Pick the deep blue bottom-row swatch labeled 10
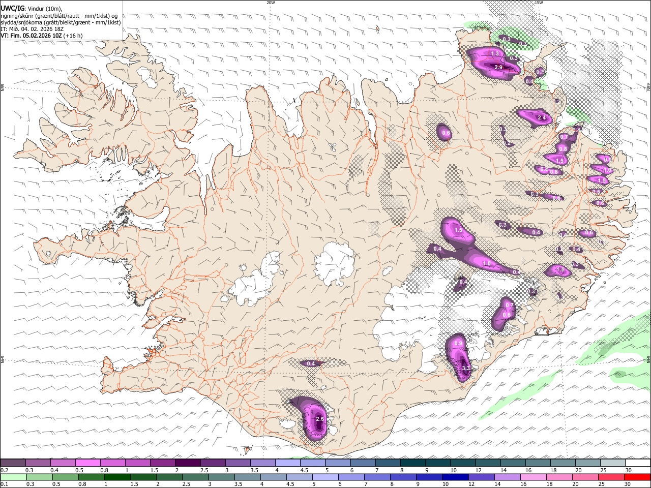651x488 pixels. (455, 477)
